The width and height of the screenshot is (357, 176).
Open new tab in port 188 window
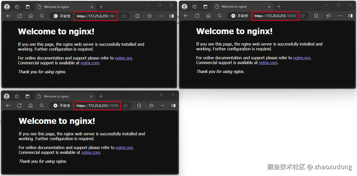[x=101, y=7]
